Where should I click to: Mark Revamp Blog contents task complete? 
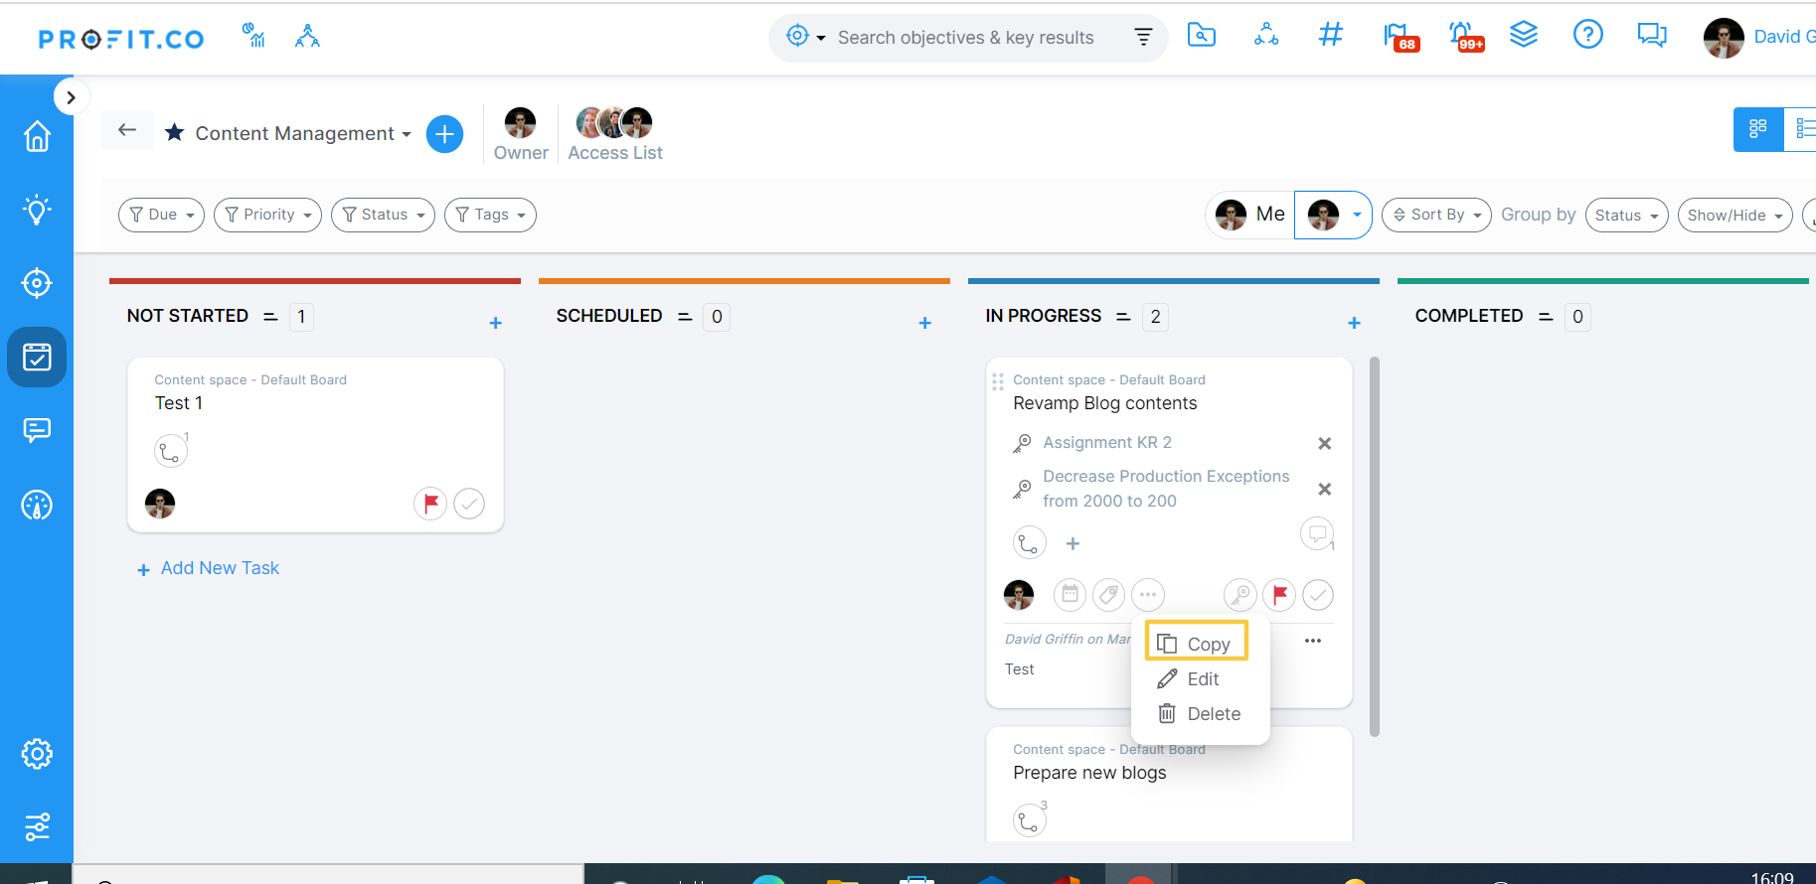coord(1318,595)
